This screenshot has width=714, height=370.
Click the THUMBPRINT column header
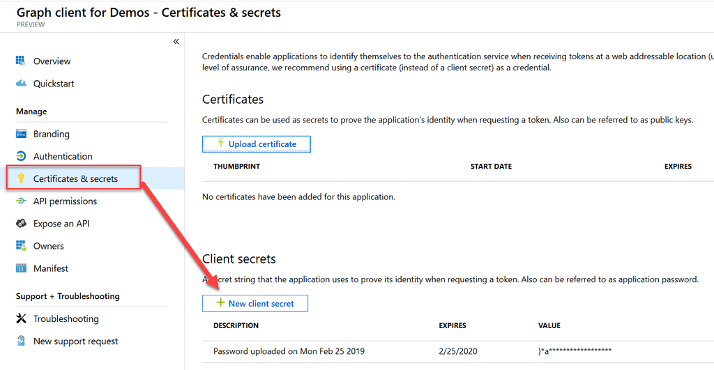[x=237, y=167]
